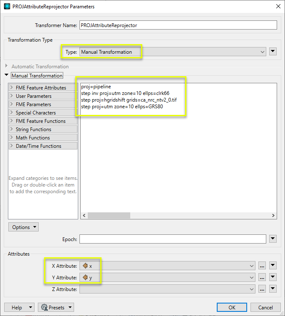
Task: Click the scroll right arrow
Action: pos(273,215)
